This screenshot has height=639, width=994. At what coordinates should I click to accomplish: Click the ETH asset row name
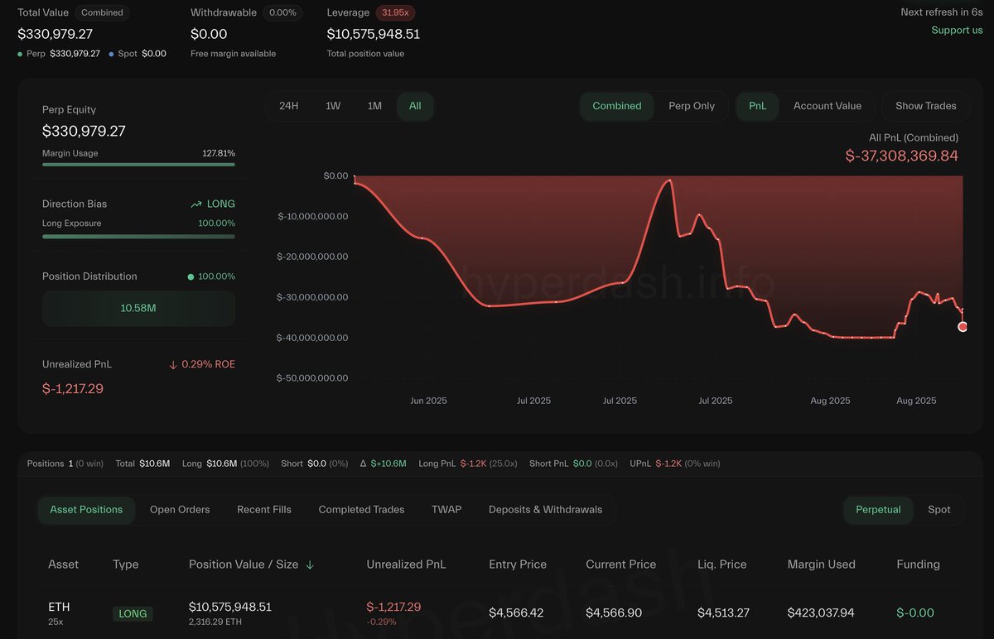click(x=60, y=608)
